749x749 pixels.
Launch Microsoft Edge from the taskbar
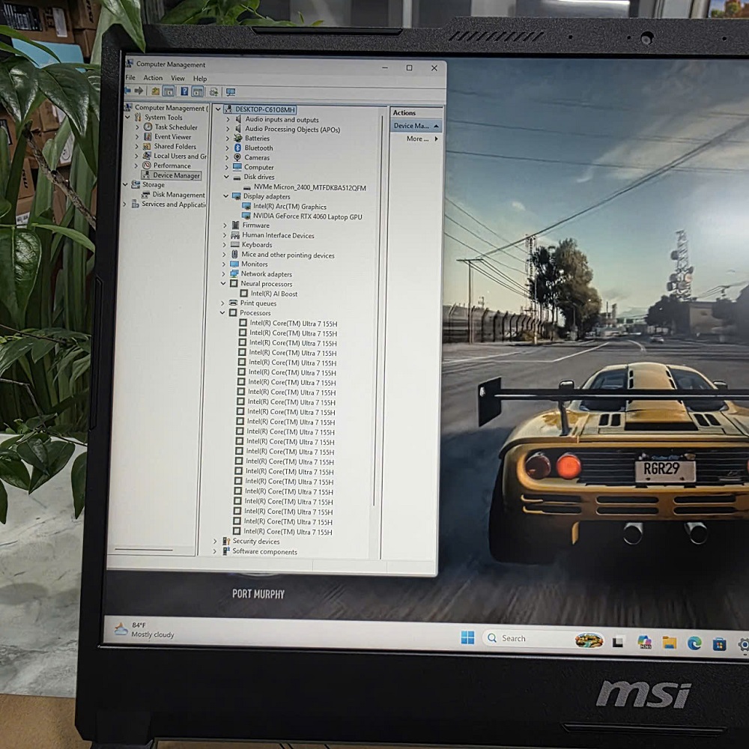click(694, 644)
